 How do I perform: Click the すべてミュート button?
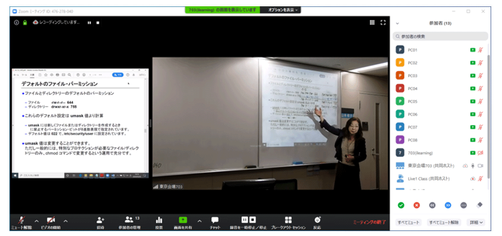[409, 222]
